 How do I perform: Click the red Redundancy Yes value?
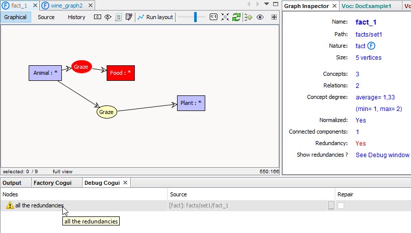[361, 144]
